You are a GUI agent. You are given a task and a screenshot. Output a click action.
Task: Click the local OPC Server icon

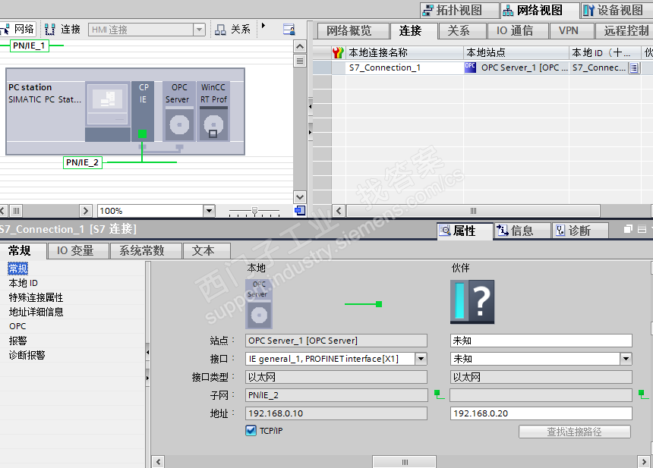tap(259, 304)
